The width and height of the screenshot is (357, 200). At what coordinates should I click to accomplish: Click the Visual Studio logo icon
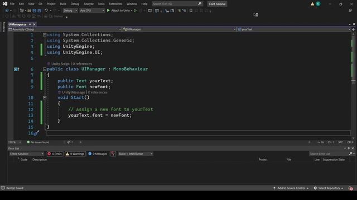[x=5, y=4]
